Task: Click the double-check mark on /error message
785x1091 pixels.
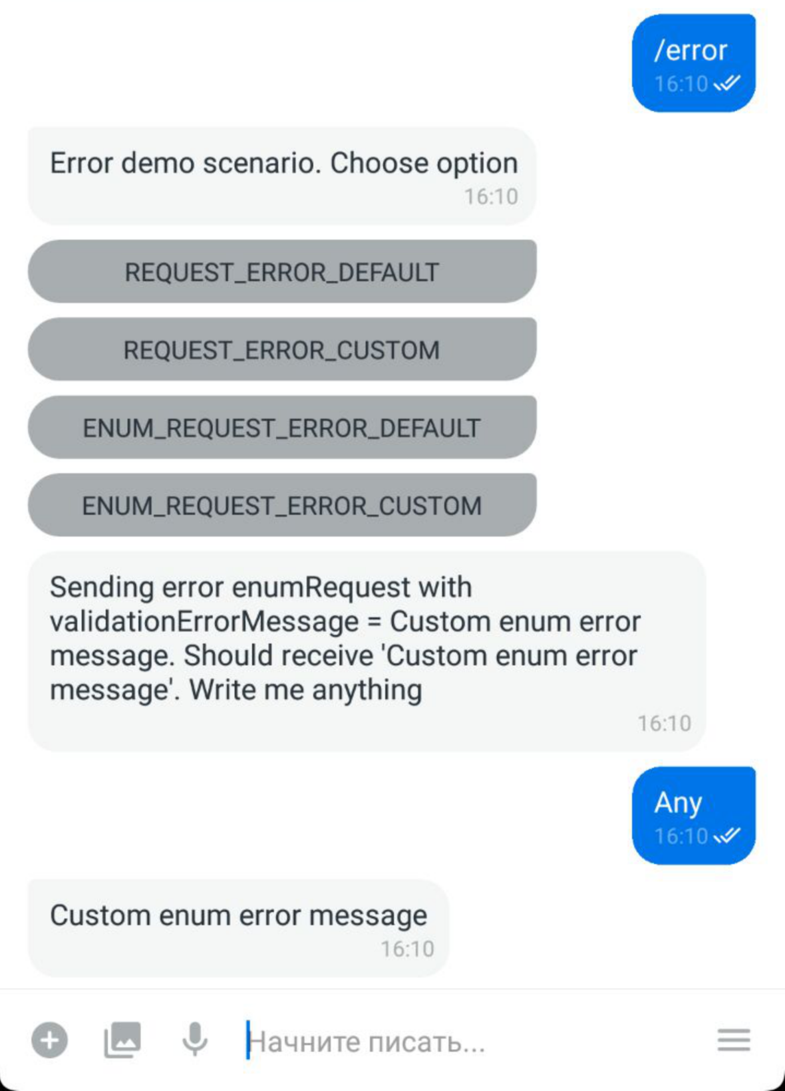Action: tap(727, 83)
